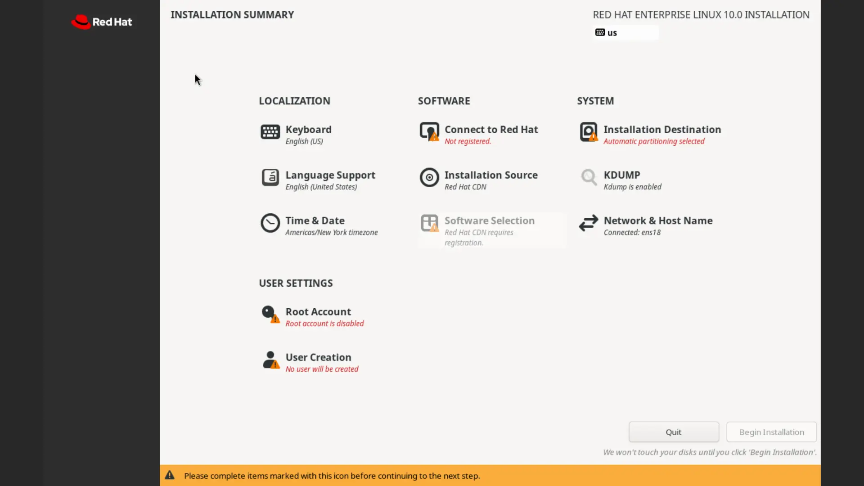Click the Installation Destination warning badge

point(593,137)
